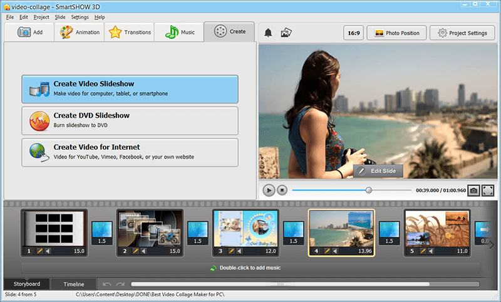
Task: Click the pencil edit icon on slide 4
Action: tap(327, 251)
